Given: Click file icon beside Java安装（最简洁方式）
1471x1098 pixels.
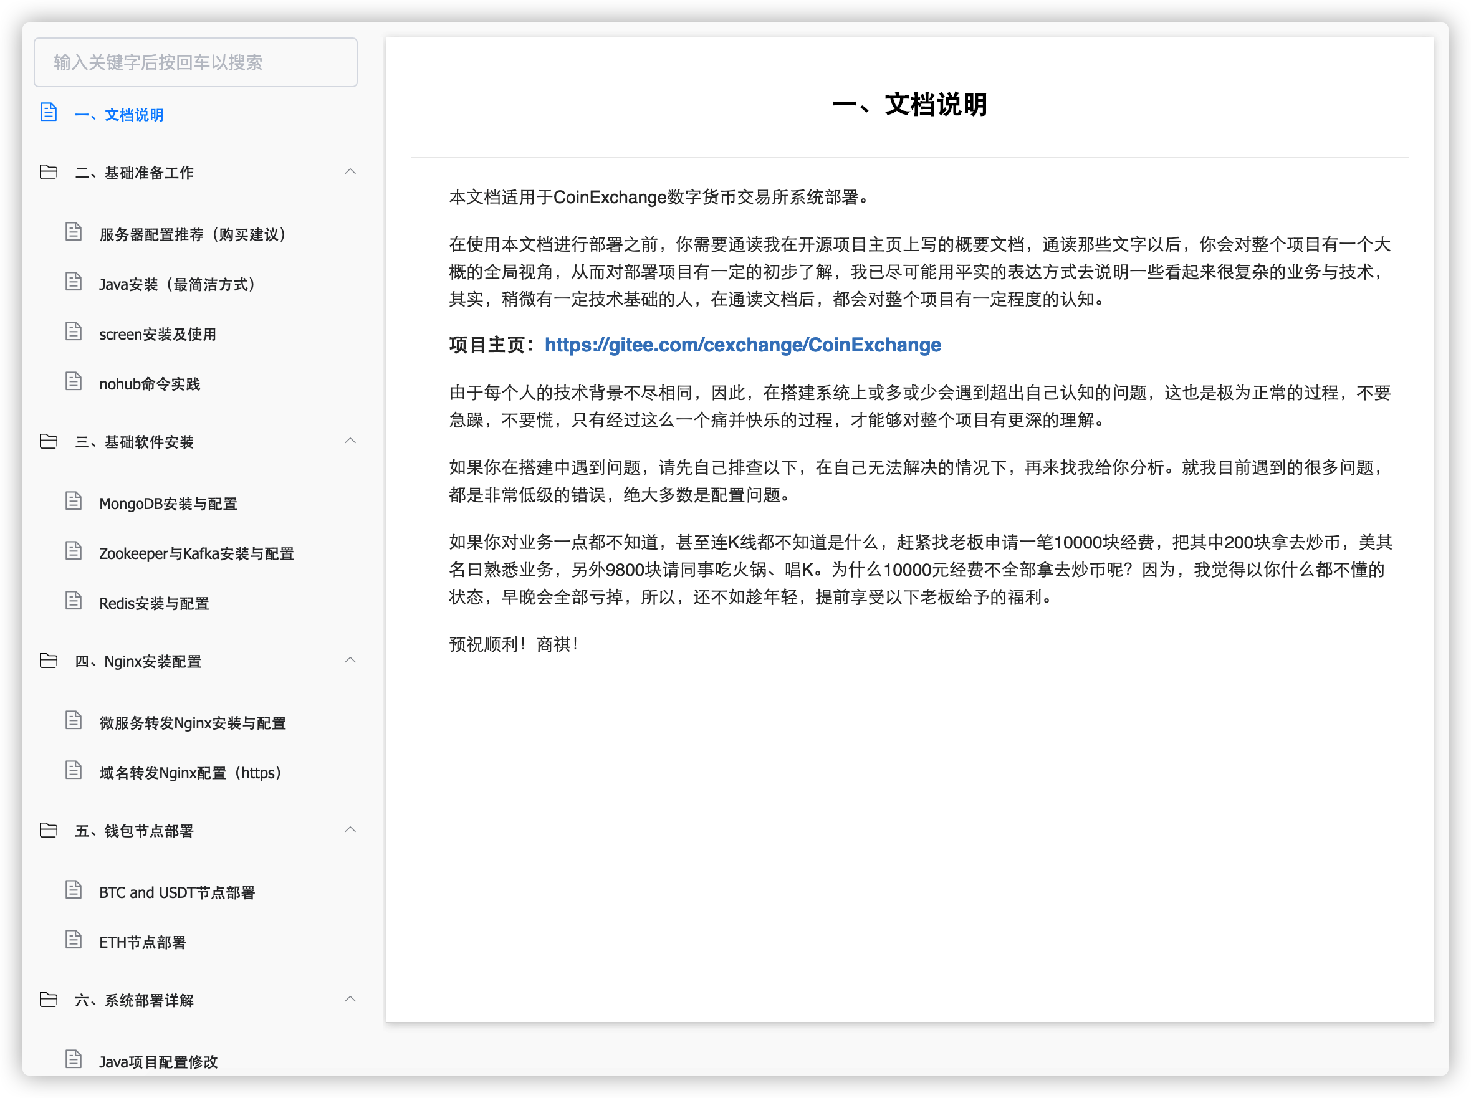Looking at the screenshot, I should click(x=74, y=282).
